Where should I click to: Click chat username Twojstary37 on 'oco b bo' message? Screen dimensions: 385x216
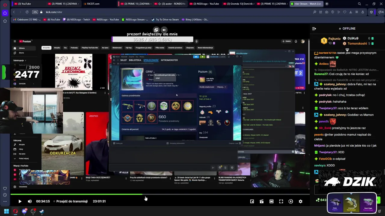click(x=328, y=108)
